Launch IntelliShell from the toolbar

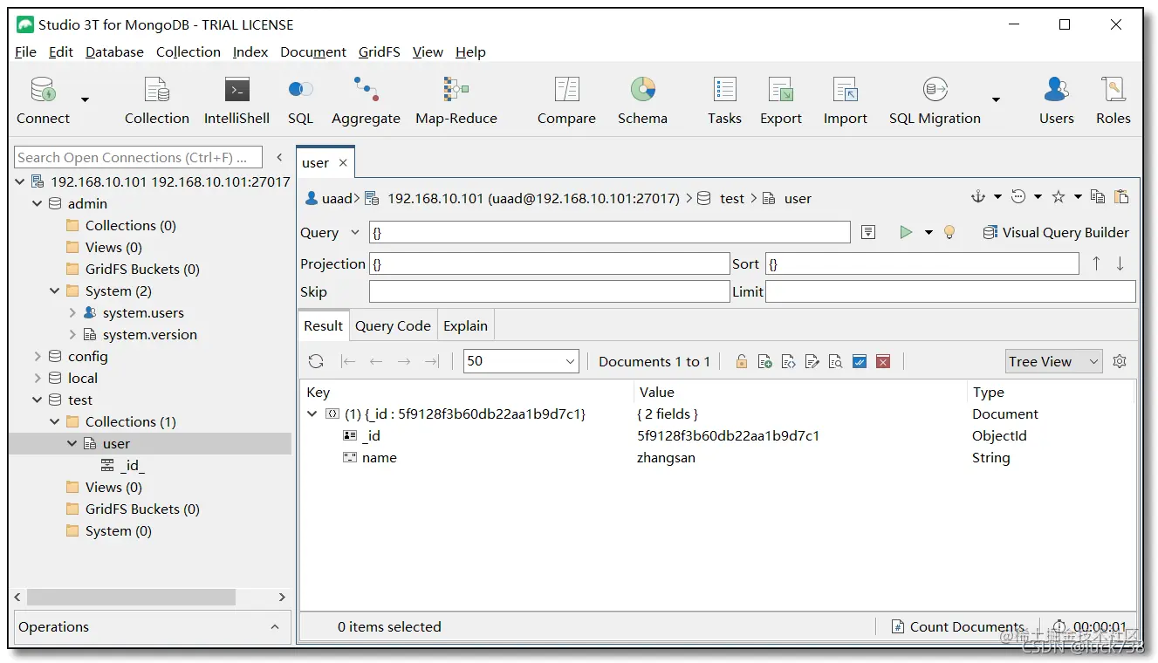[236, 101]
